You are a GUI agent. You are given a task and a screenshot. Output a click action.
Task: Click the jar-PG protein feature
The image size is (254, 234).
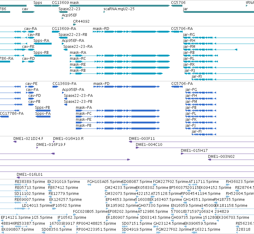pos(201,93)
